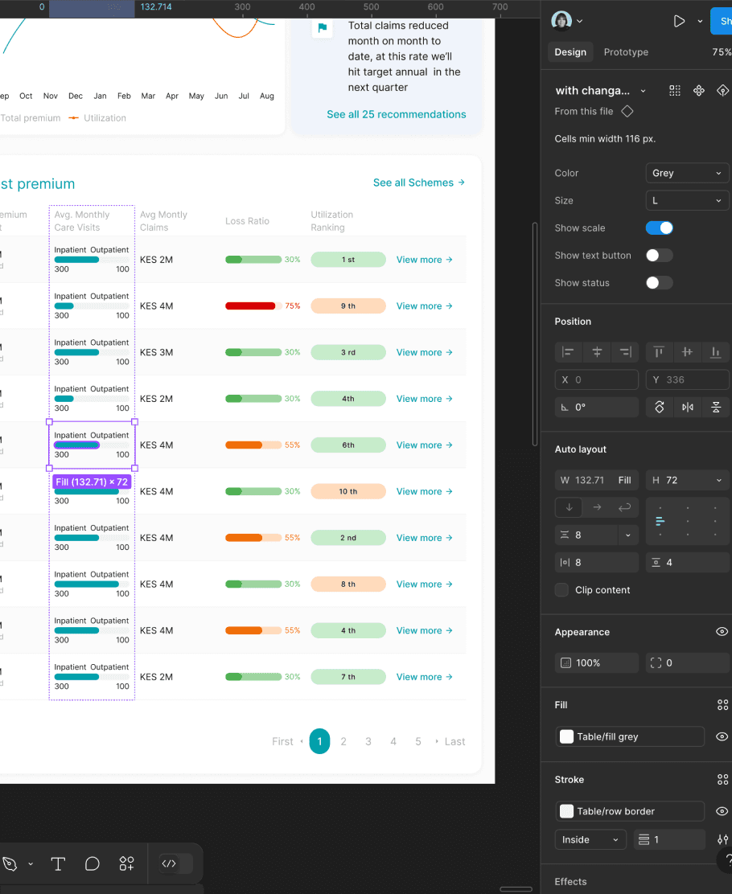Viewport: 732px width, 894px height.
Task: Select the Text tool in the bottom toolbar
Action: [57, 863]
